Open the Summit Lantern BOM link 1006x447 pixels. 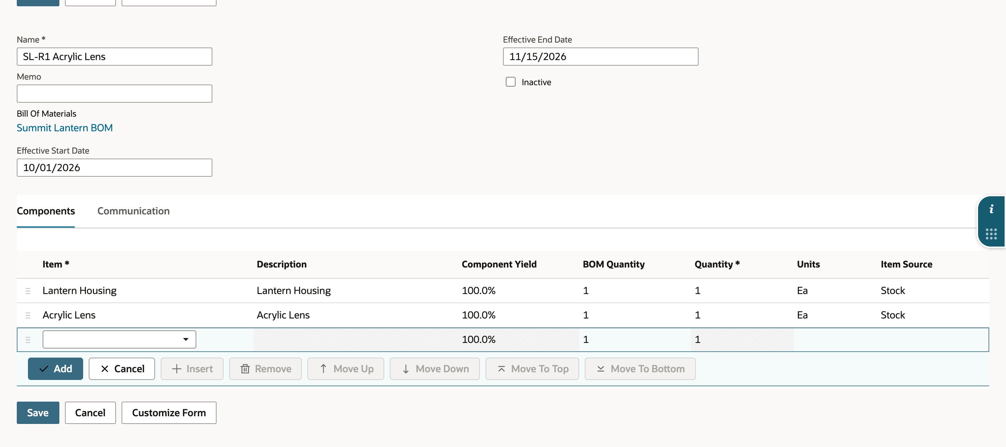65,128
